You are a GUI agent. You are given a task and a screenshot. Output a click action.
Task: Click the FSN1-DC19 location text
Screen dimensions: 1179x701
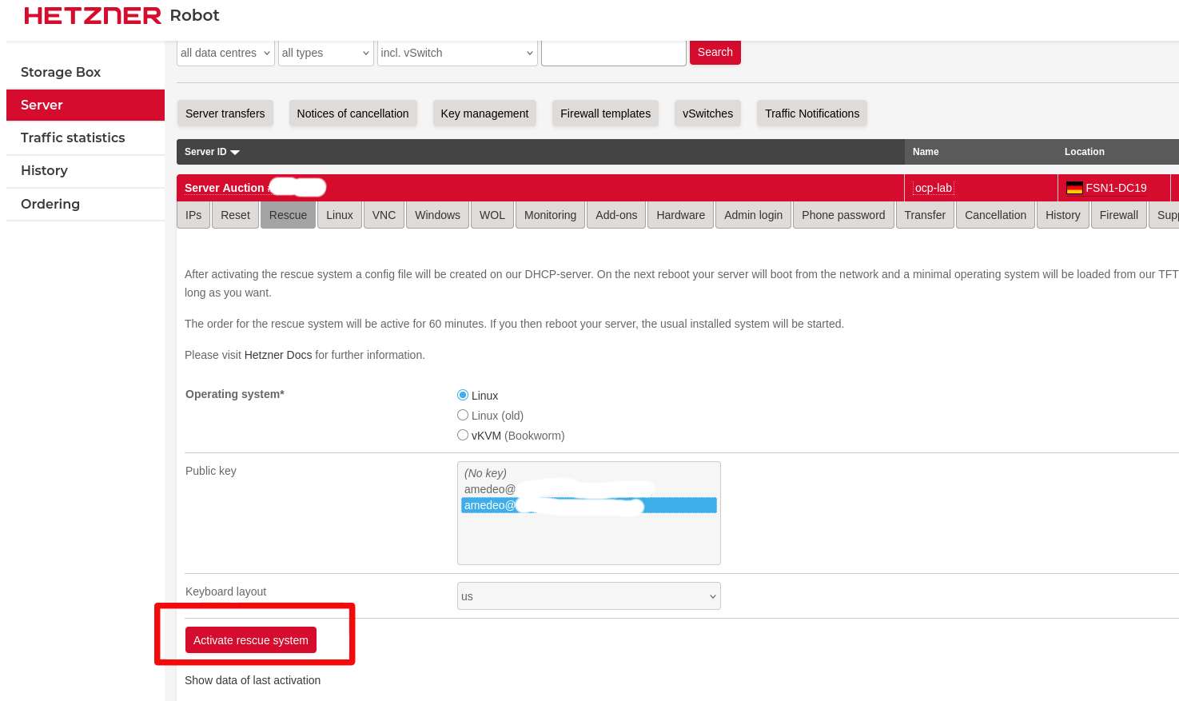1116,188
